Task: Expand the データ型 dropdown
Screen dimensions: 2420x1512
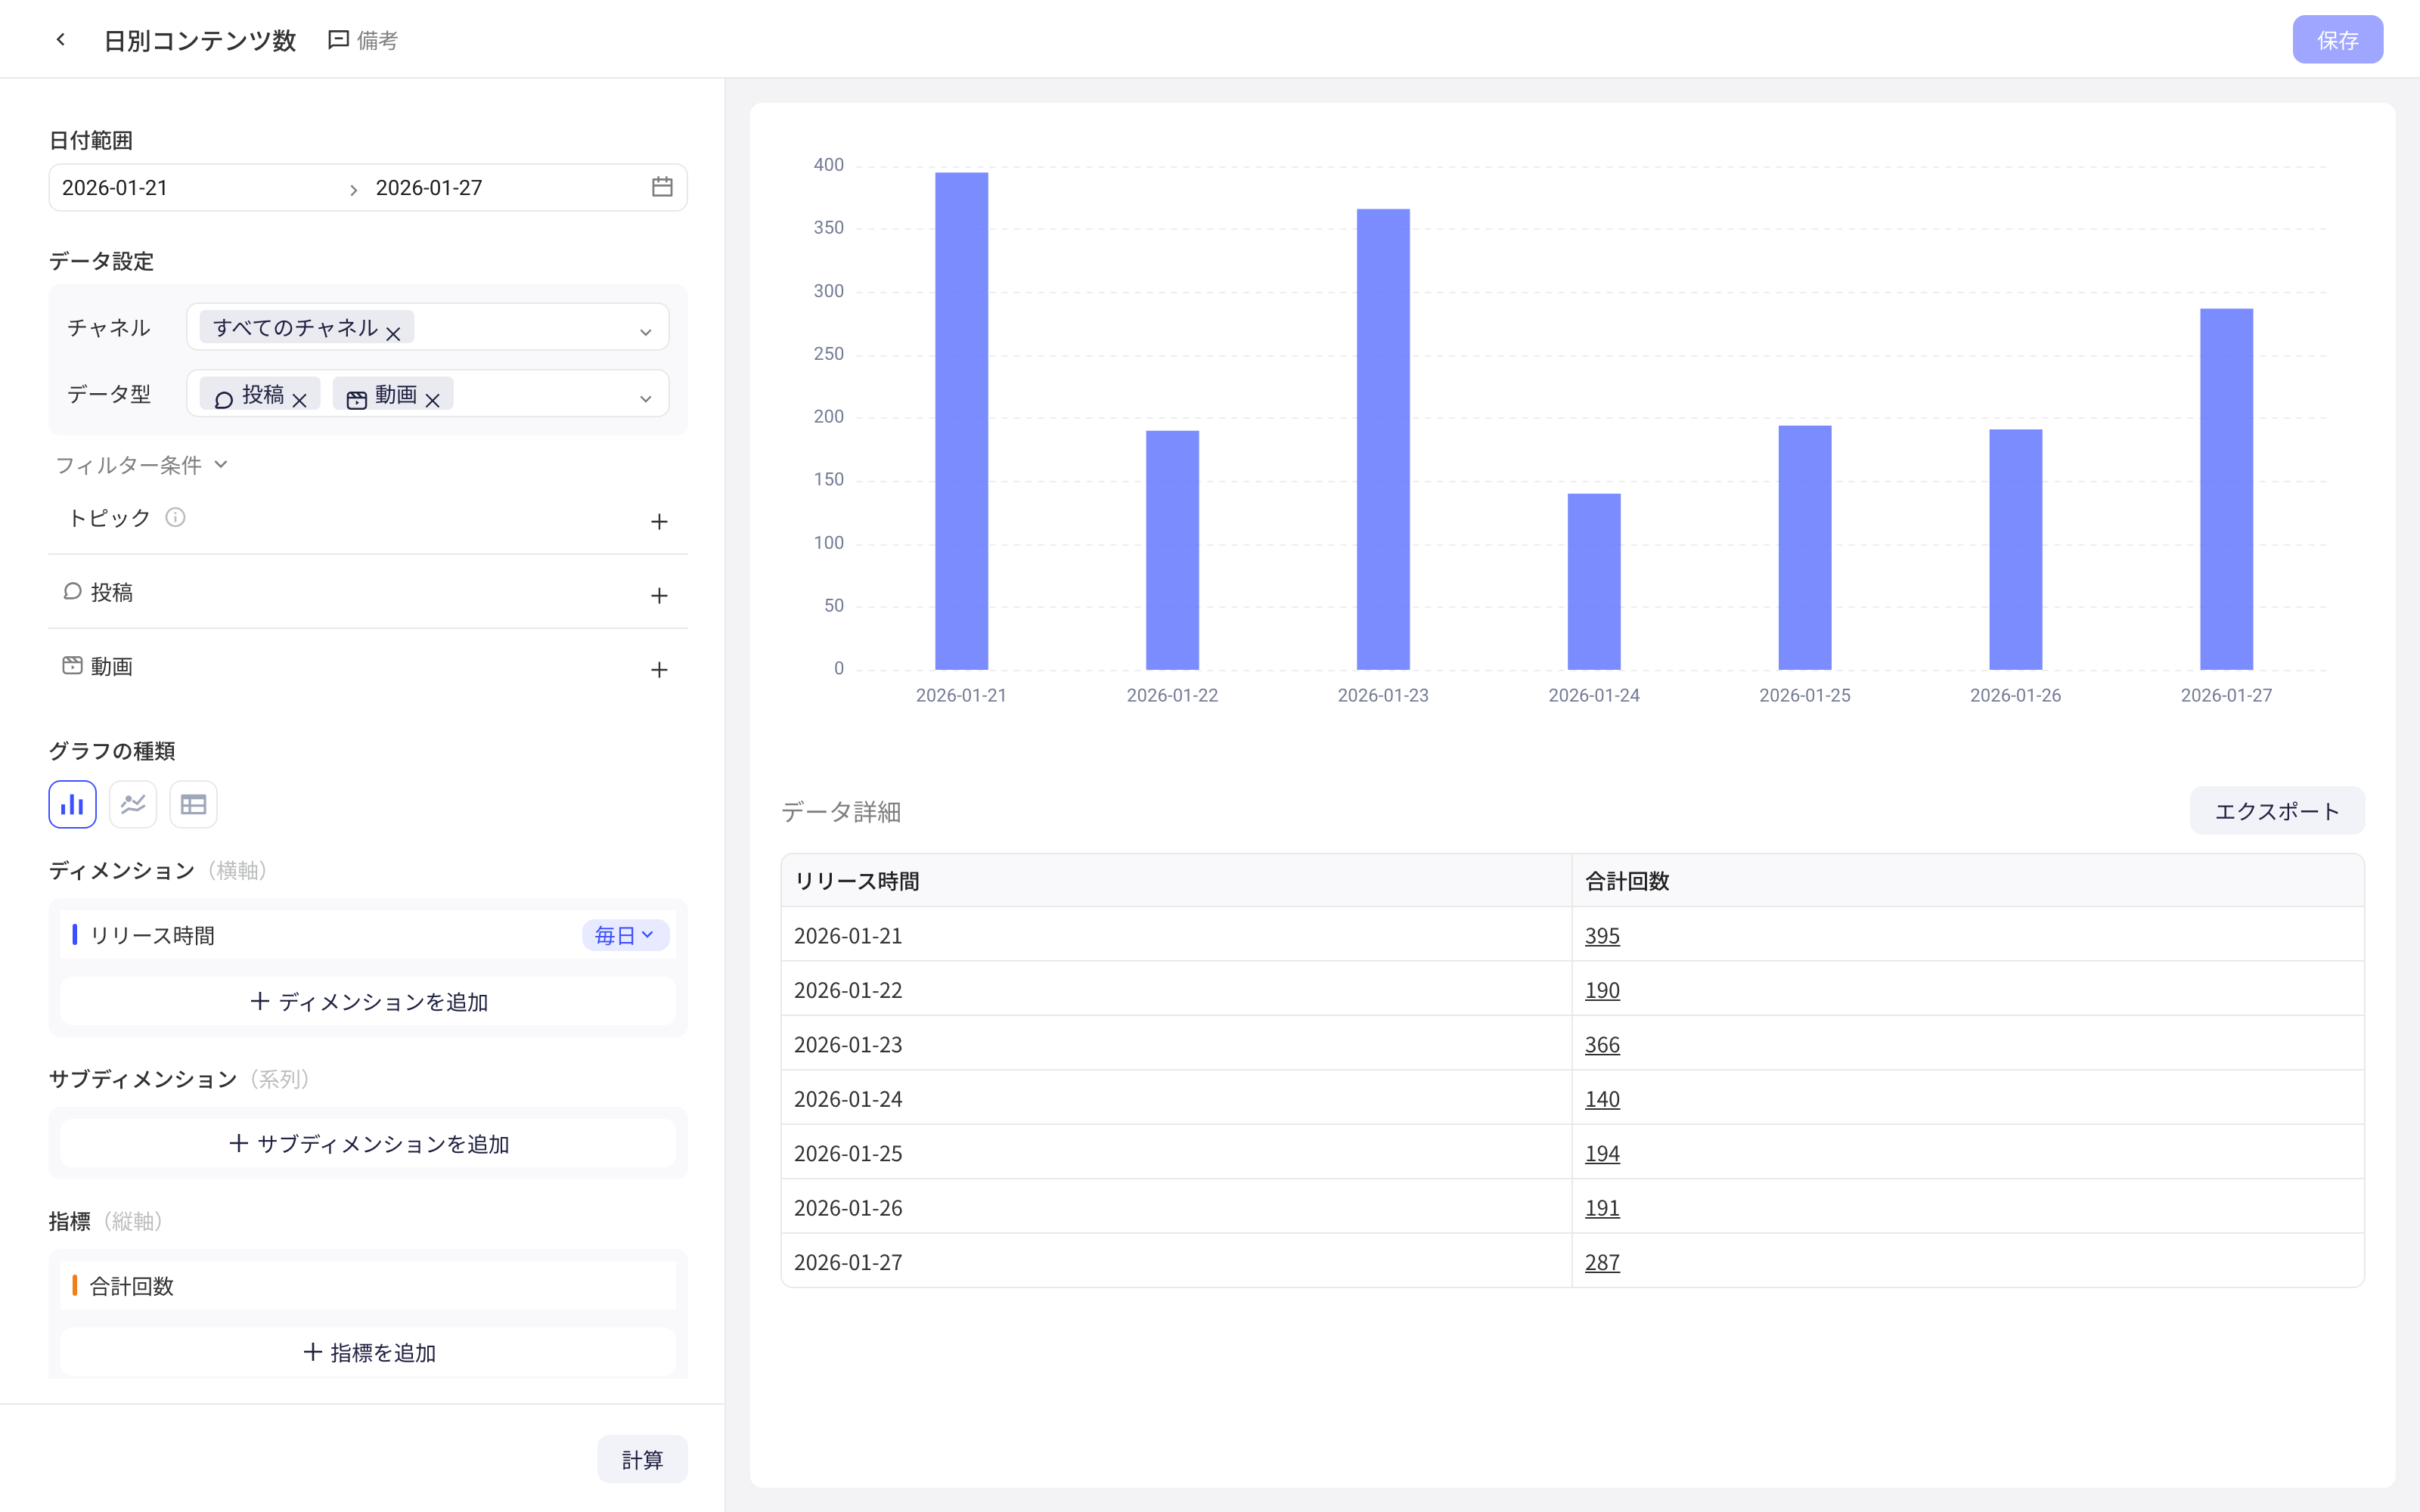Action: (x=646, y=399)
